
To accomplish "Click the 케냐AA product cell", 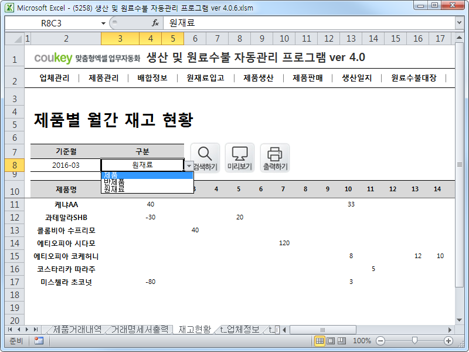I will pyautogui.click(x=66, y=204).
